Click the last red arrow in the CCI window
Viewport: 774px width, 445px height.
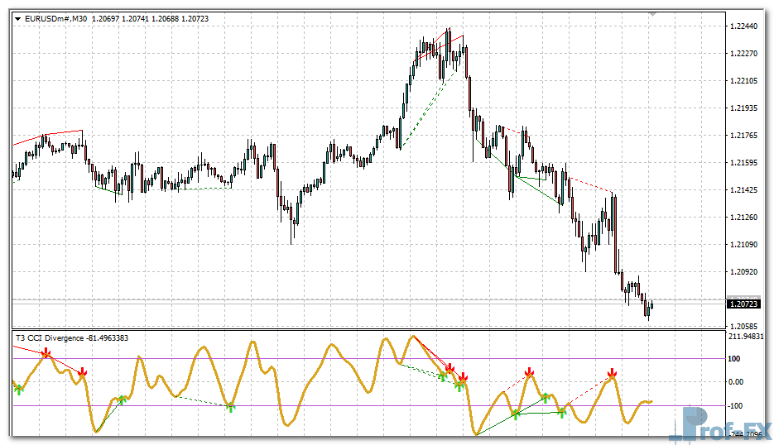point(612,374)
